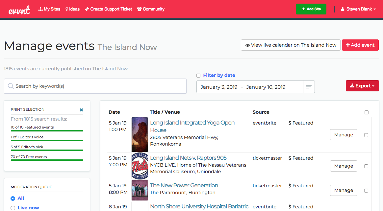The height and width of the screenshot is (211, 383).
Task: Click the Source column header
Action: coord(261,112)
